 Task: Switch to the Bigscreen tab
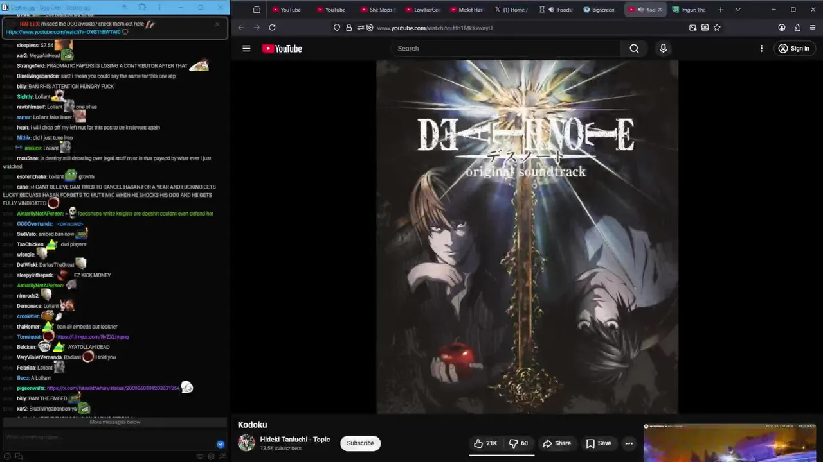tap(600, 10)
